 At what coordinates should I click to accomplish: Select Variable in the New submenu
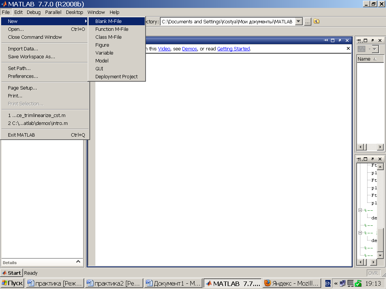tap(117, 53)
